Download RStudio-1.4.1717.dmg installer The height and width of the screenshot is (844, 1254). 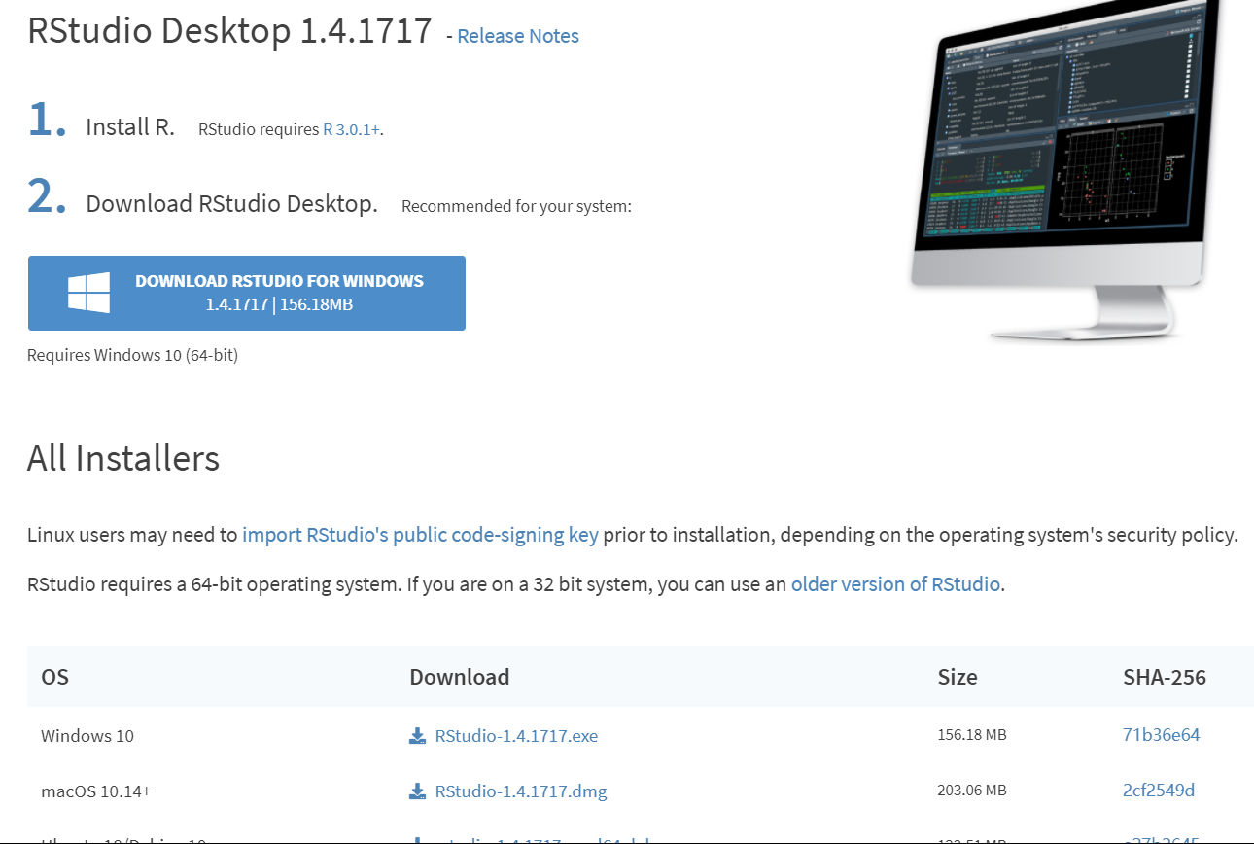coord(521,791)
